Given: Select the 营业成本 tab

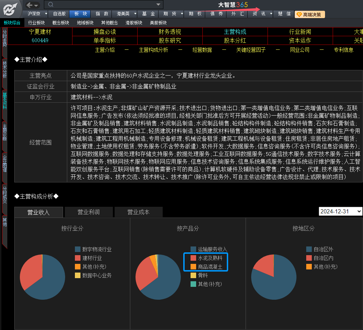Looking at the screenshot, I should tap(138, 212).
